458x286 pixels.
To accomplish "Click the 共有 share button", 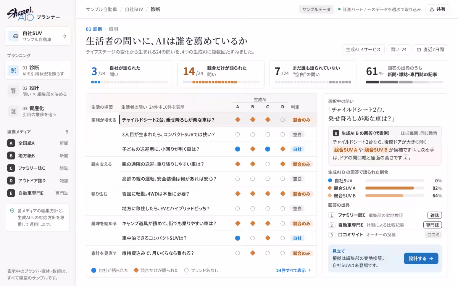I will coord(437,9).
